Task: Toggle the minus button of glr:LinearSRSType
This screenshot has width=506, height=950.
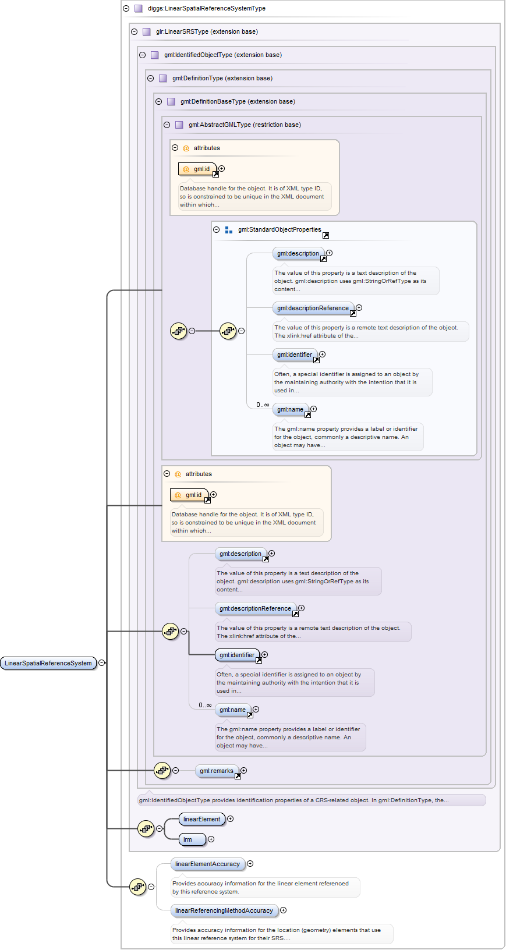Action: click(x=135, y=32)
